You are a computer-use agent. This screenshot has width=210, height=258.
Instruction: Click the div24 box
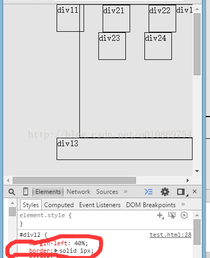[x=158, y=46]
